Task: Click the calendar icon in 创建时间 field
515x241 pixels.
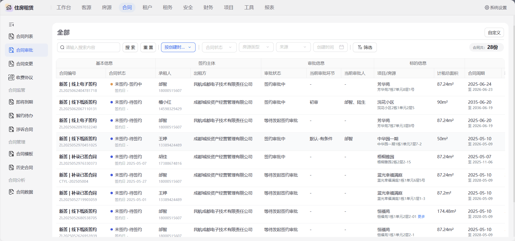Action: [342, 47]
